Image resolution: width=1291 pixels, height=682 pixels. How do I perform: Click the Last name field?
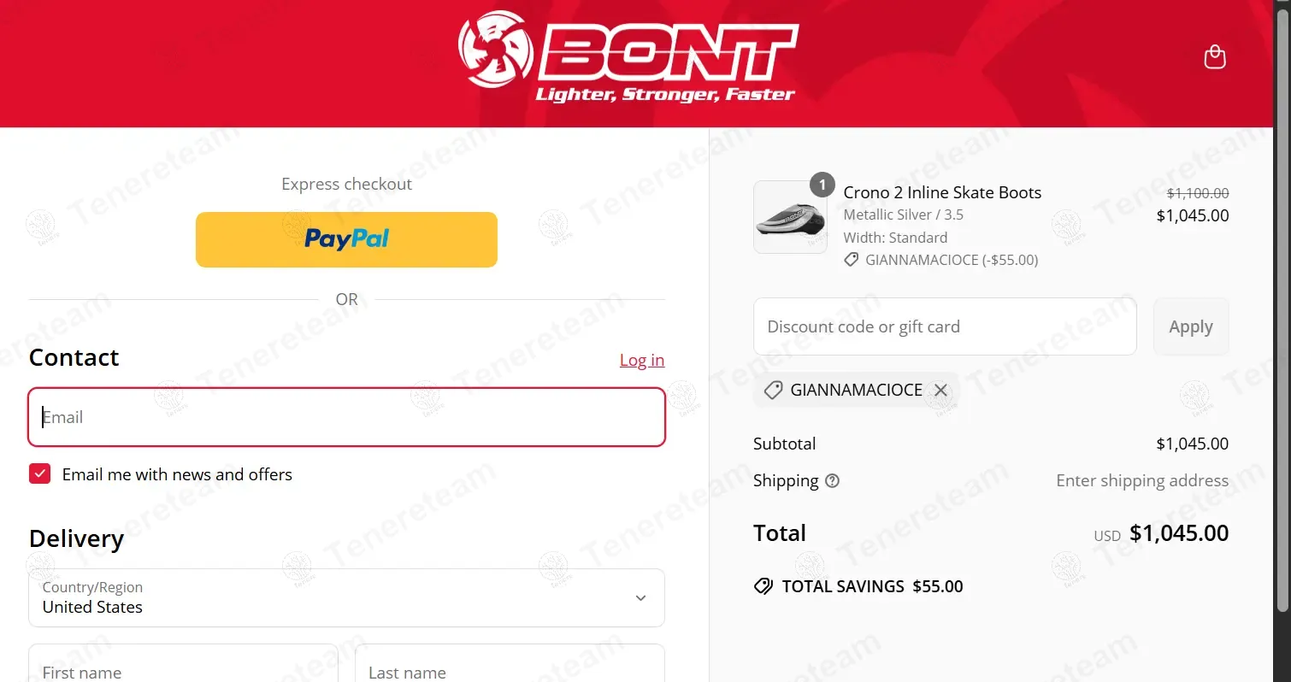[510, 667]
